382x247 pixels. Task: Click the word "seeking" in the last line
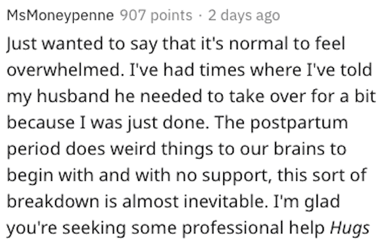coord(94,228)
